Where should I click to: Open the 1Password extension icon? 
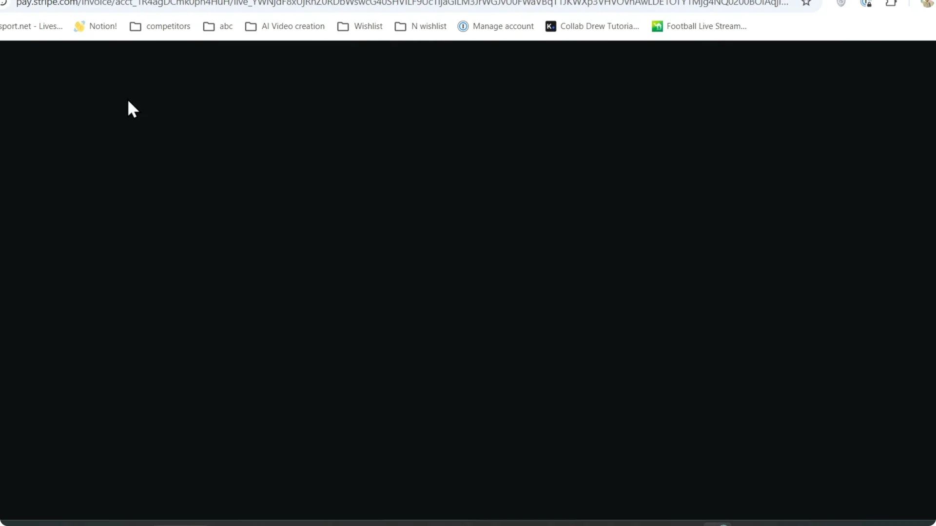pos(867,4)
